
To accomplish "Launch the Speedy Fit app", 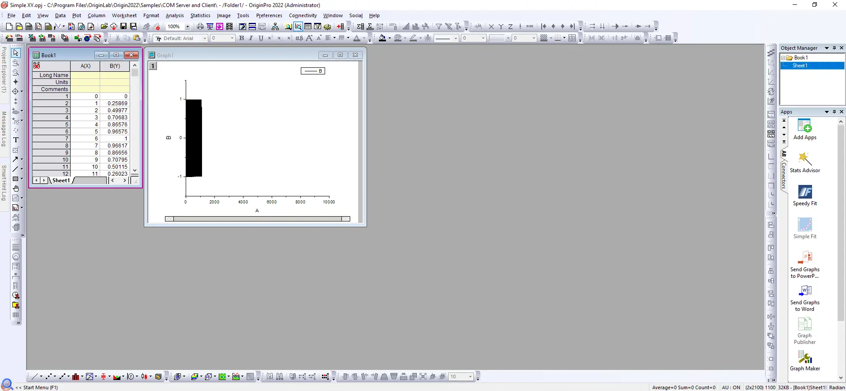I will pos(805,195).
